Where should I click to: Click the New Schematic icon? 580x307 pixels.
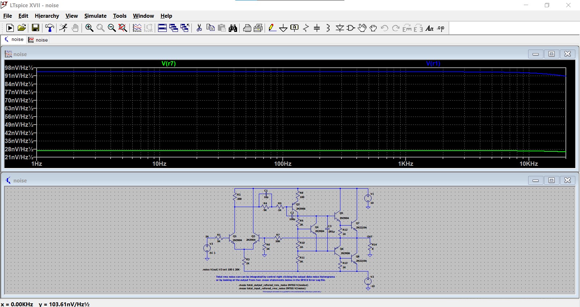pos(10,28)
